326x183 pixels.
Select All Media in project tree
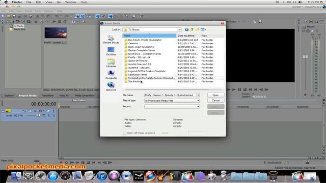click(19, 26)
